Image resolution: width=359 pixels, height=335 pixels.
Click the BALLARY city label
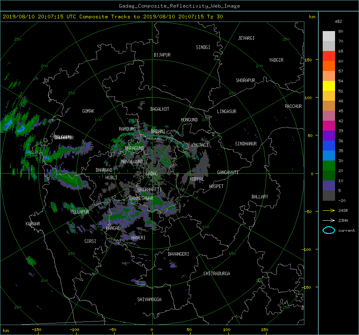click(260, 197)
